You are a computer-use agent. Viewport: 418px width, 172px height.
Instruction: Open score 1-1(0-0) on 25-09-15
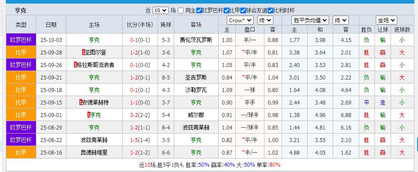[140, 102]
